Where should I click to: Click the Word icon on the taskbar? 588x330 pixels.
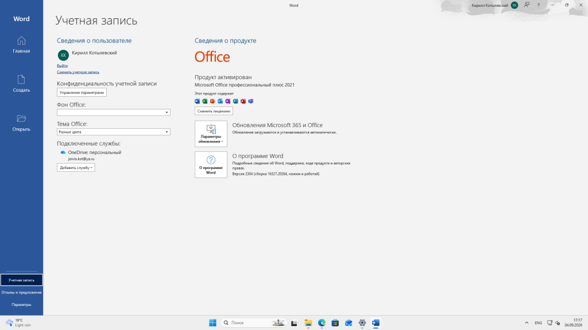tap(376, 323)
